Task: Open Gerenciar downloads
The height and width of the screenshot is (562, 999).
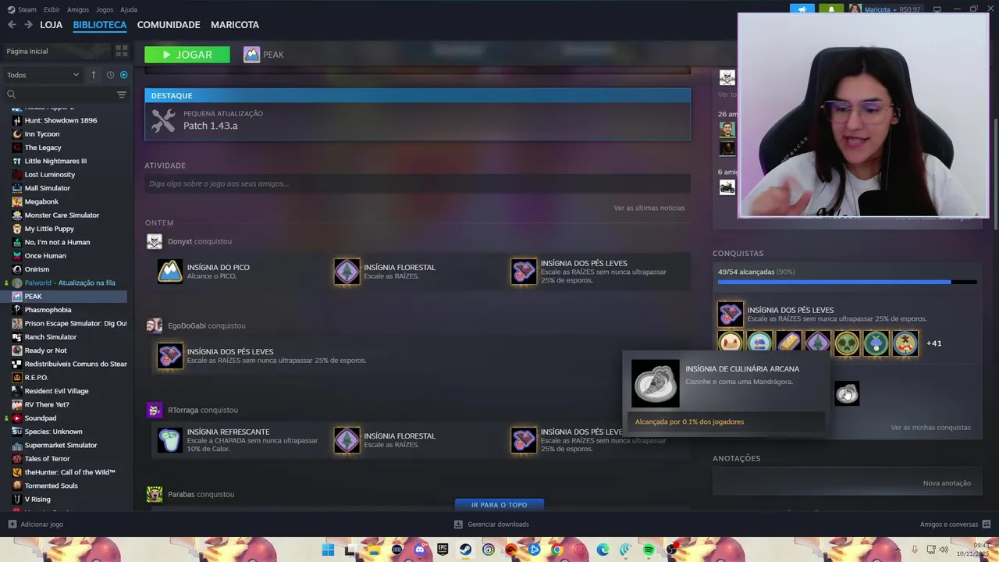Action: 492,525
